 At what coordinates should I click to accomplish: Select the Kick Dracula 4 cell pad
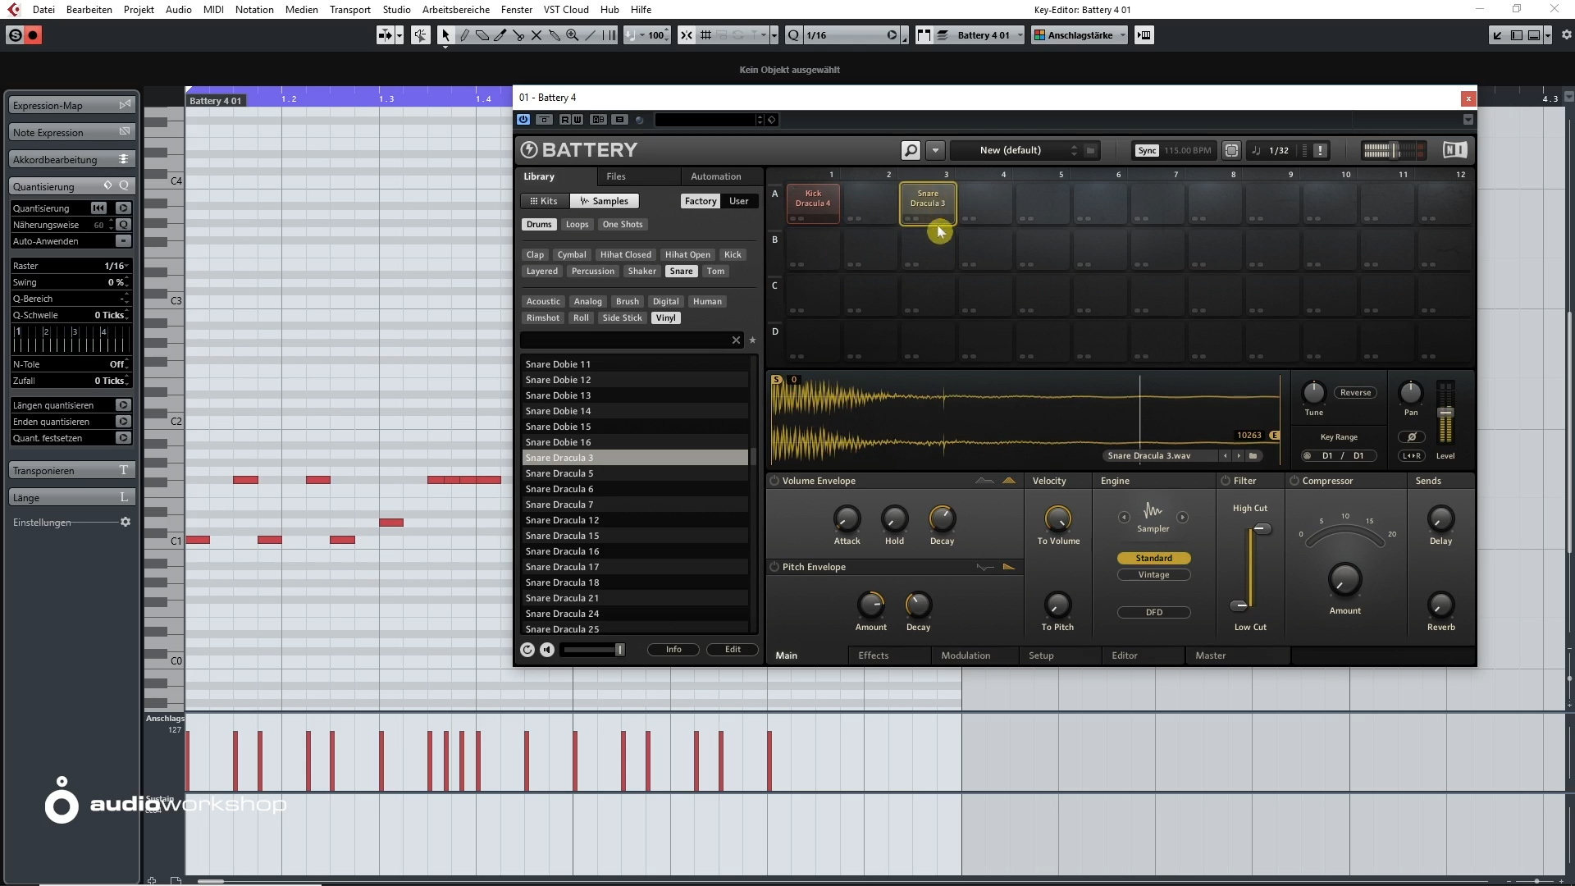tap(813, 202)
